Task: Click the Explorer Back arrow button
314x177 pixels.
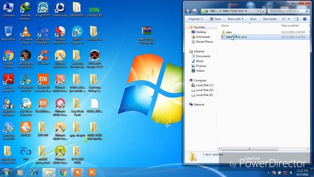Action: point(188,11)
